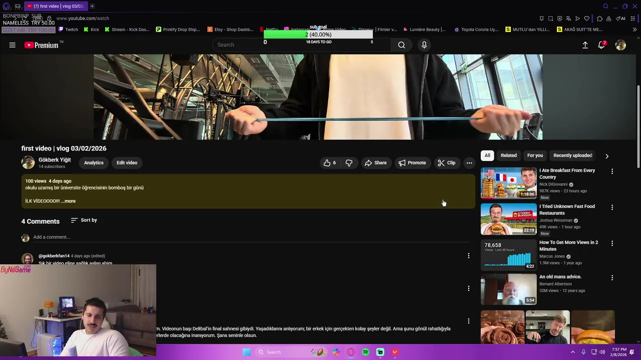Show hidden bookmarks with double chevron
Screen dimensions: 641x360
634,29
